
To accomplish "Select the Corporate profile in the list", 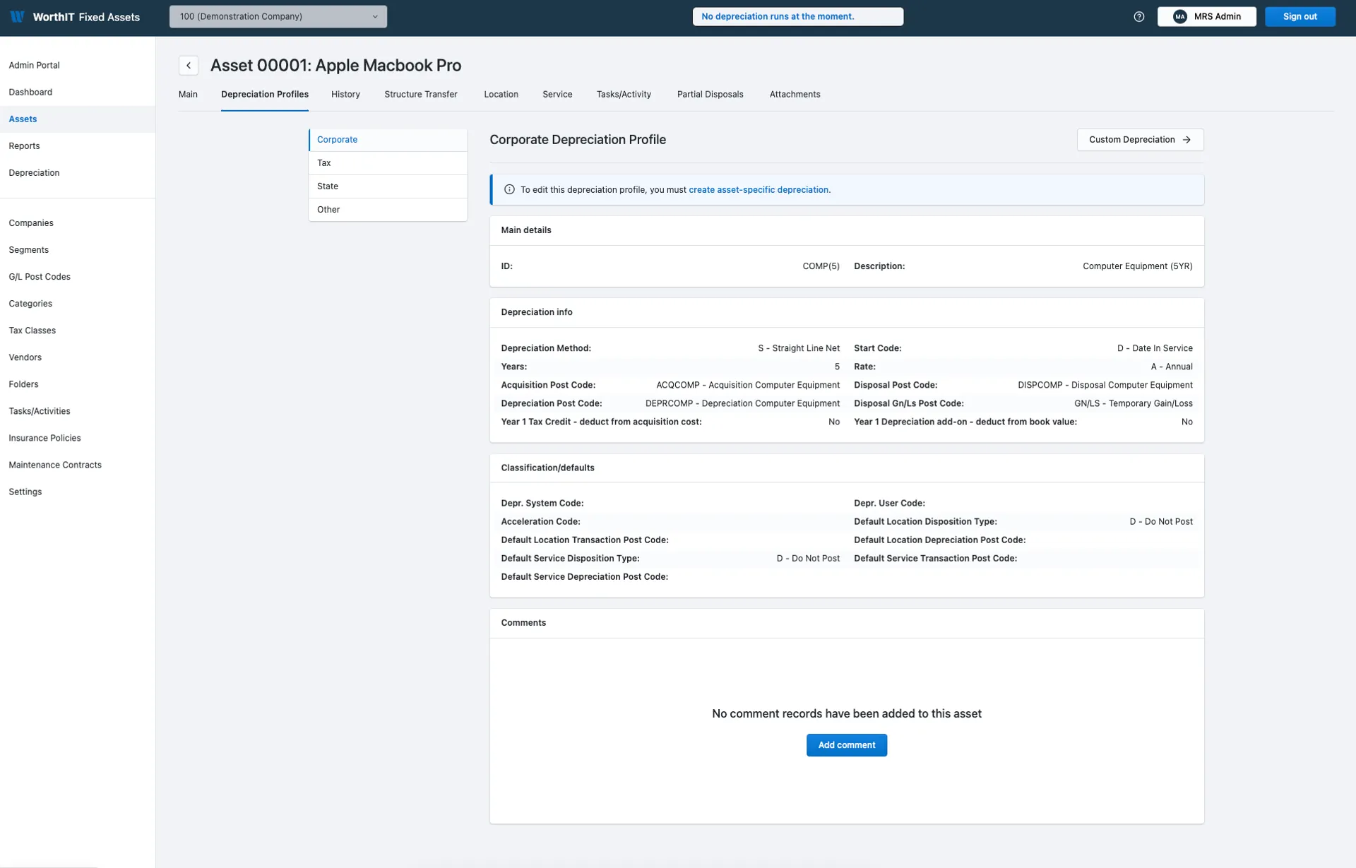I will [338, 139].
